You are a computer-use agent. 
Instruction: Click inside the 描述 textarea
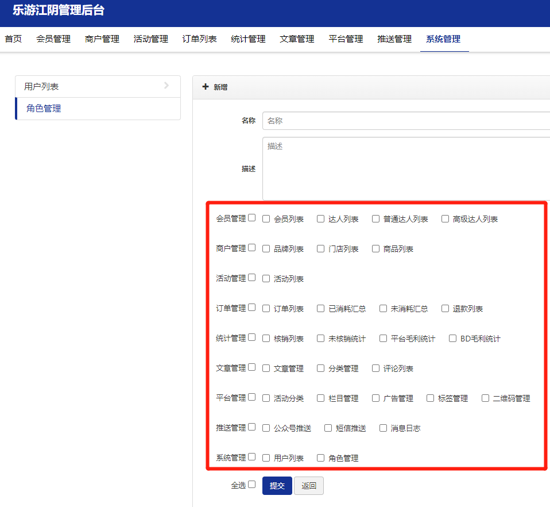pyautogui.click(x=406, y=168)
